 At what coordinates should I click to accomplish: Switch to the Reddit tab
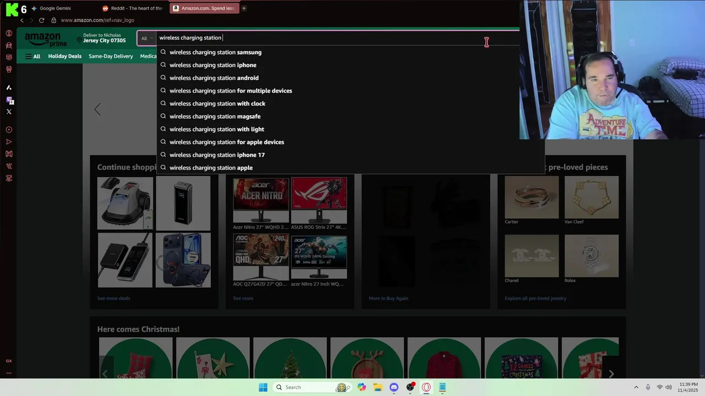pyautogui.click(x=132, y=8)
